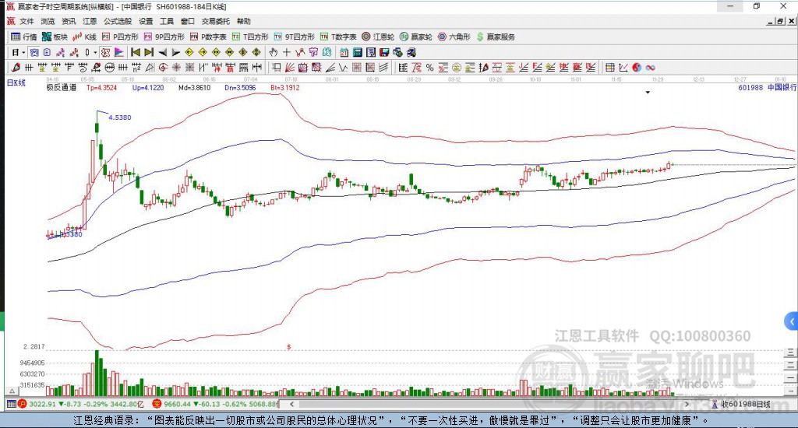Switch to K线 chart view
Screen dimensions: 798x428
[x=84, y=37]
